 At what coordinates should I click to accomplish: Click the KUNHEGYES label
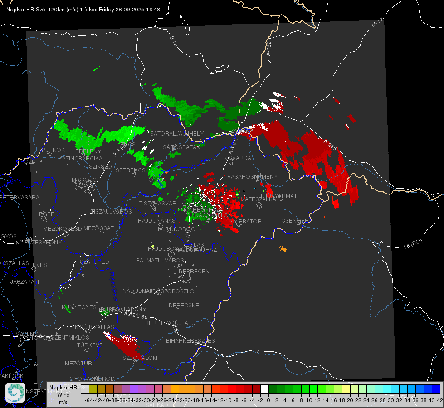pos(79,307)
